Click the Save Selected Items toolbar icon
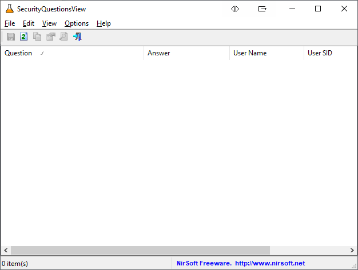The height and width of the screenshot is (270, 358). pos(11,37)
